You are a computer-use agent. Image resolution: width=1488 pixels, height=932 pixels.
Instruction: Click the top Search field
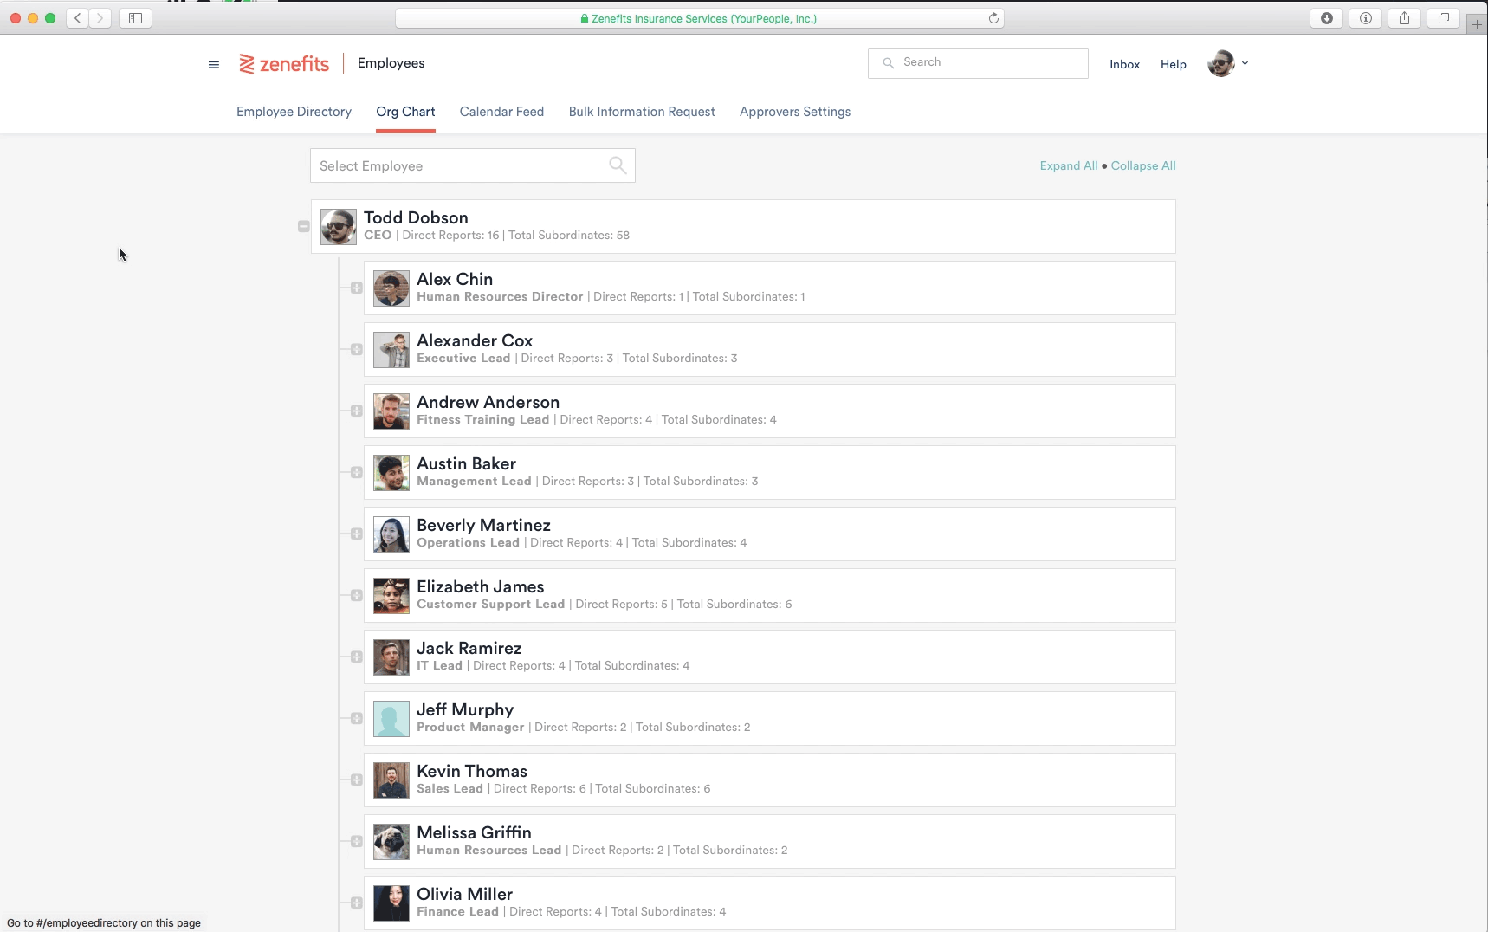(978, 63)
